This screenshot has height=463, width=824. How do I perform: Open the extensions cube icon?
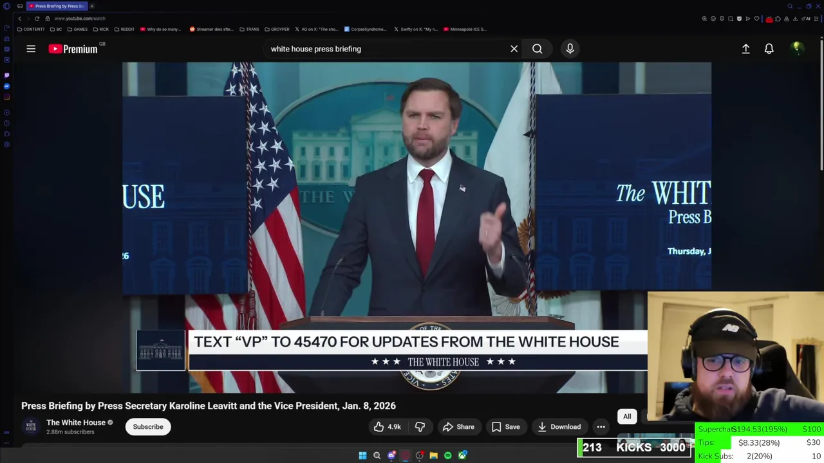click(778, 19)
